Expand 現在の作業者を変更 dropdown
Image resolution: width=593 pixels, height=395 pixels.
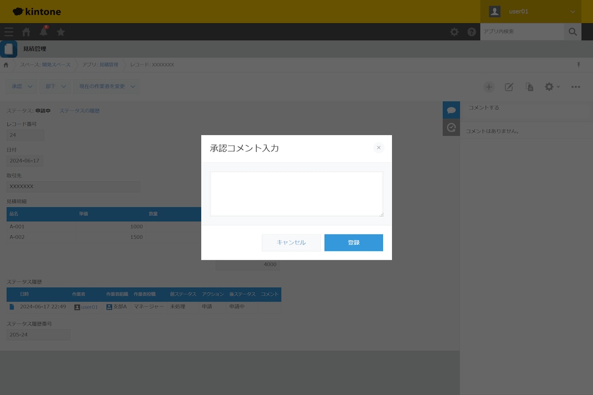coord(106,86)
